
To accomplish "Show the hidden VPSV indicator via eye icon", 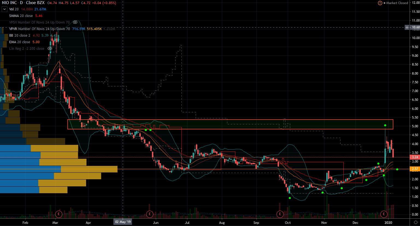I will (75, 22).
